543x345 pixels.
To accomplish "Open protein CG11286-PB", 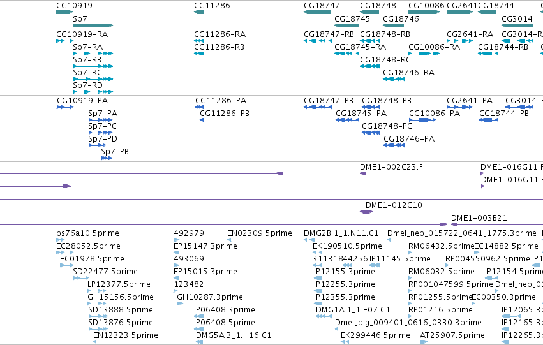I will coord(225,114).
